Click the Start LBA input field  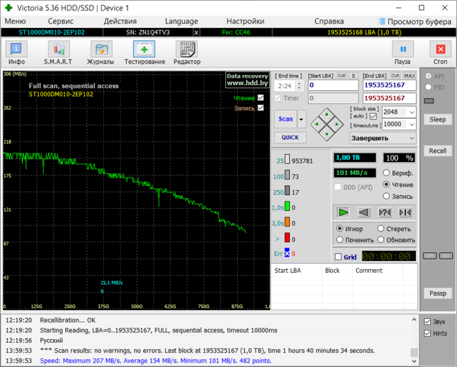coord(333,85)
